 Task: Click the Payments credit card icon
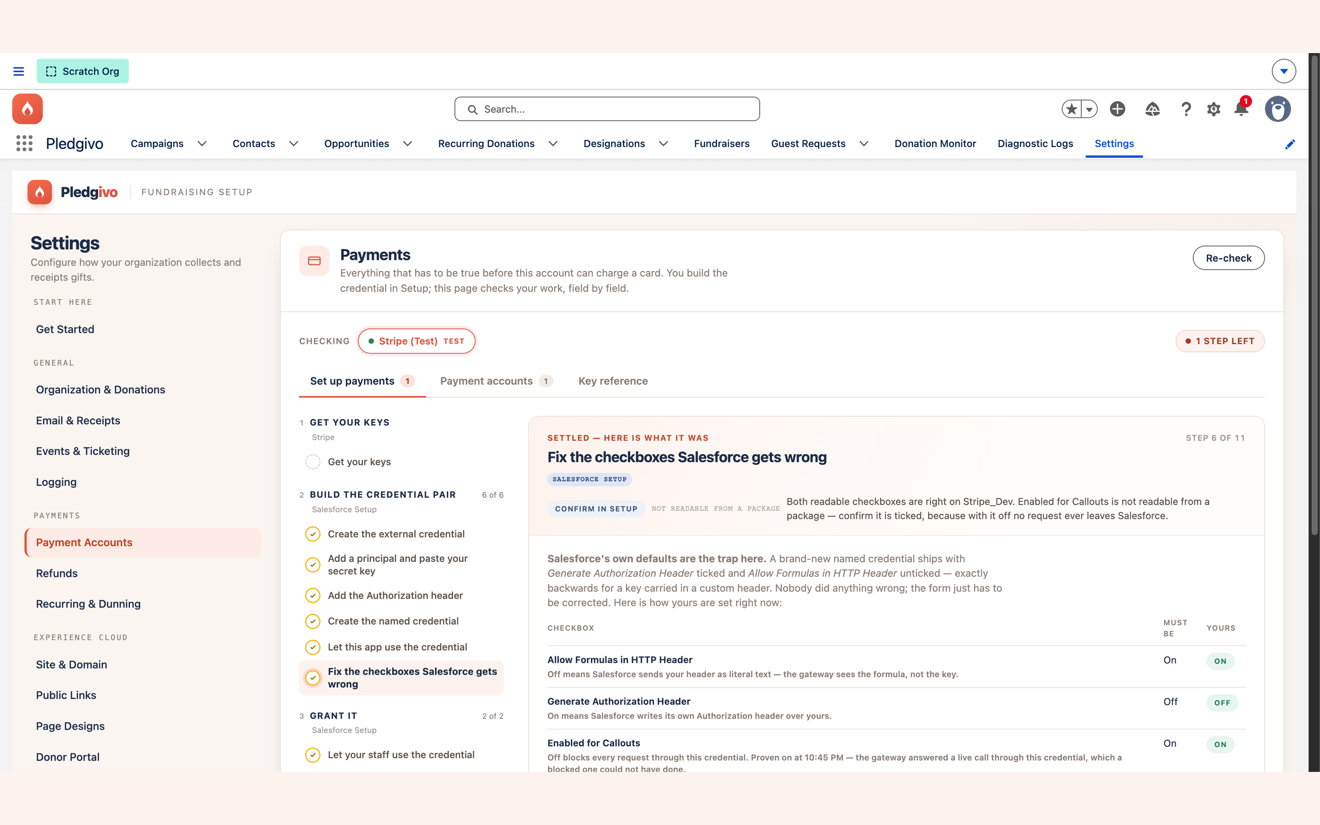coord(314,261)
